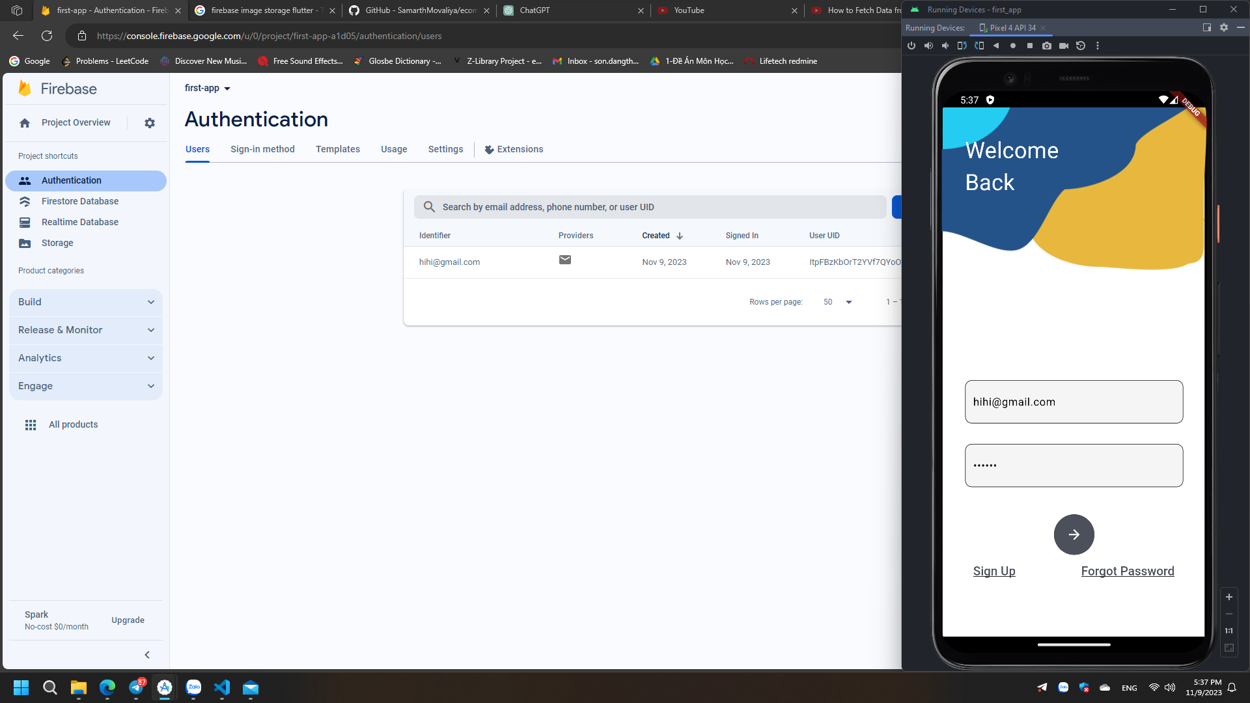Rotate the emulator left

coord(962,46)
